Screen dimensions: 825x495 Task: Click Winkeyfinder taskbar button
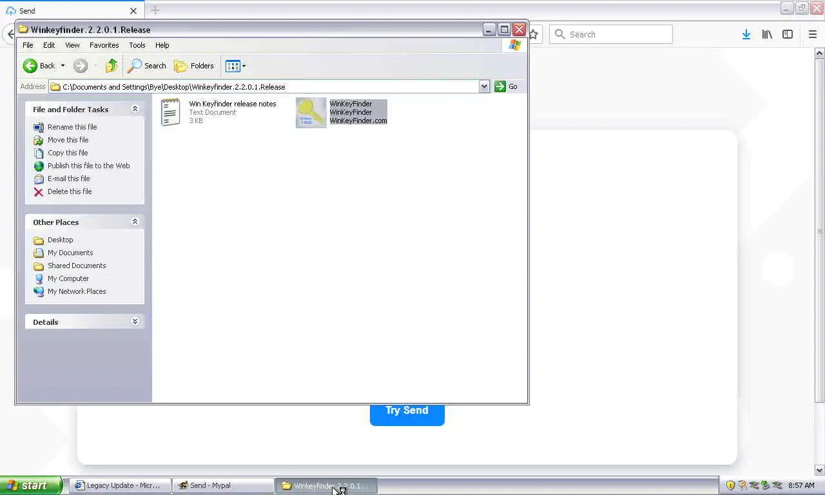[326, 485]
